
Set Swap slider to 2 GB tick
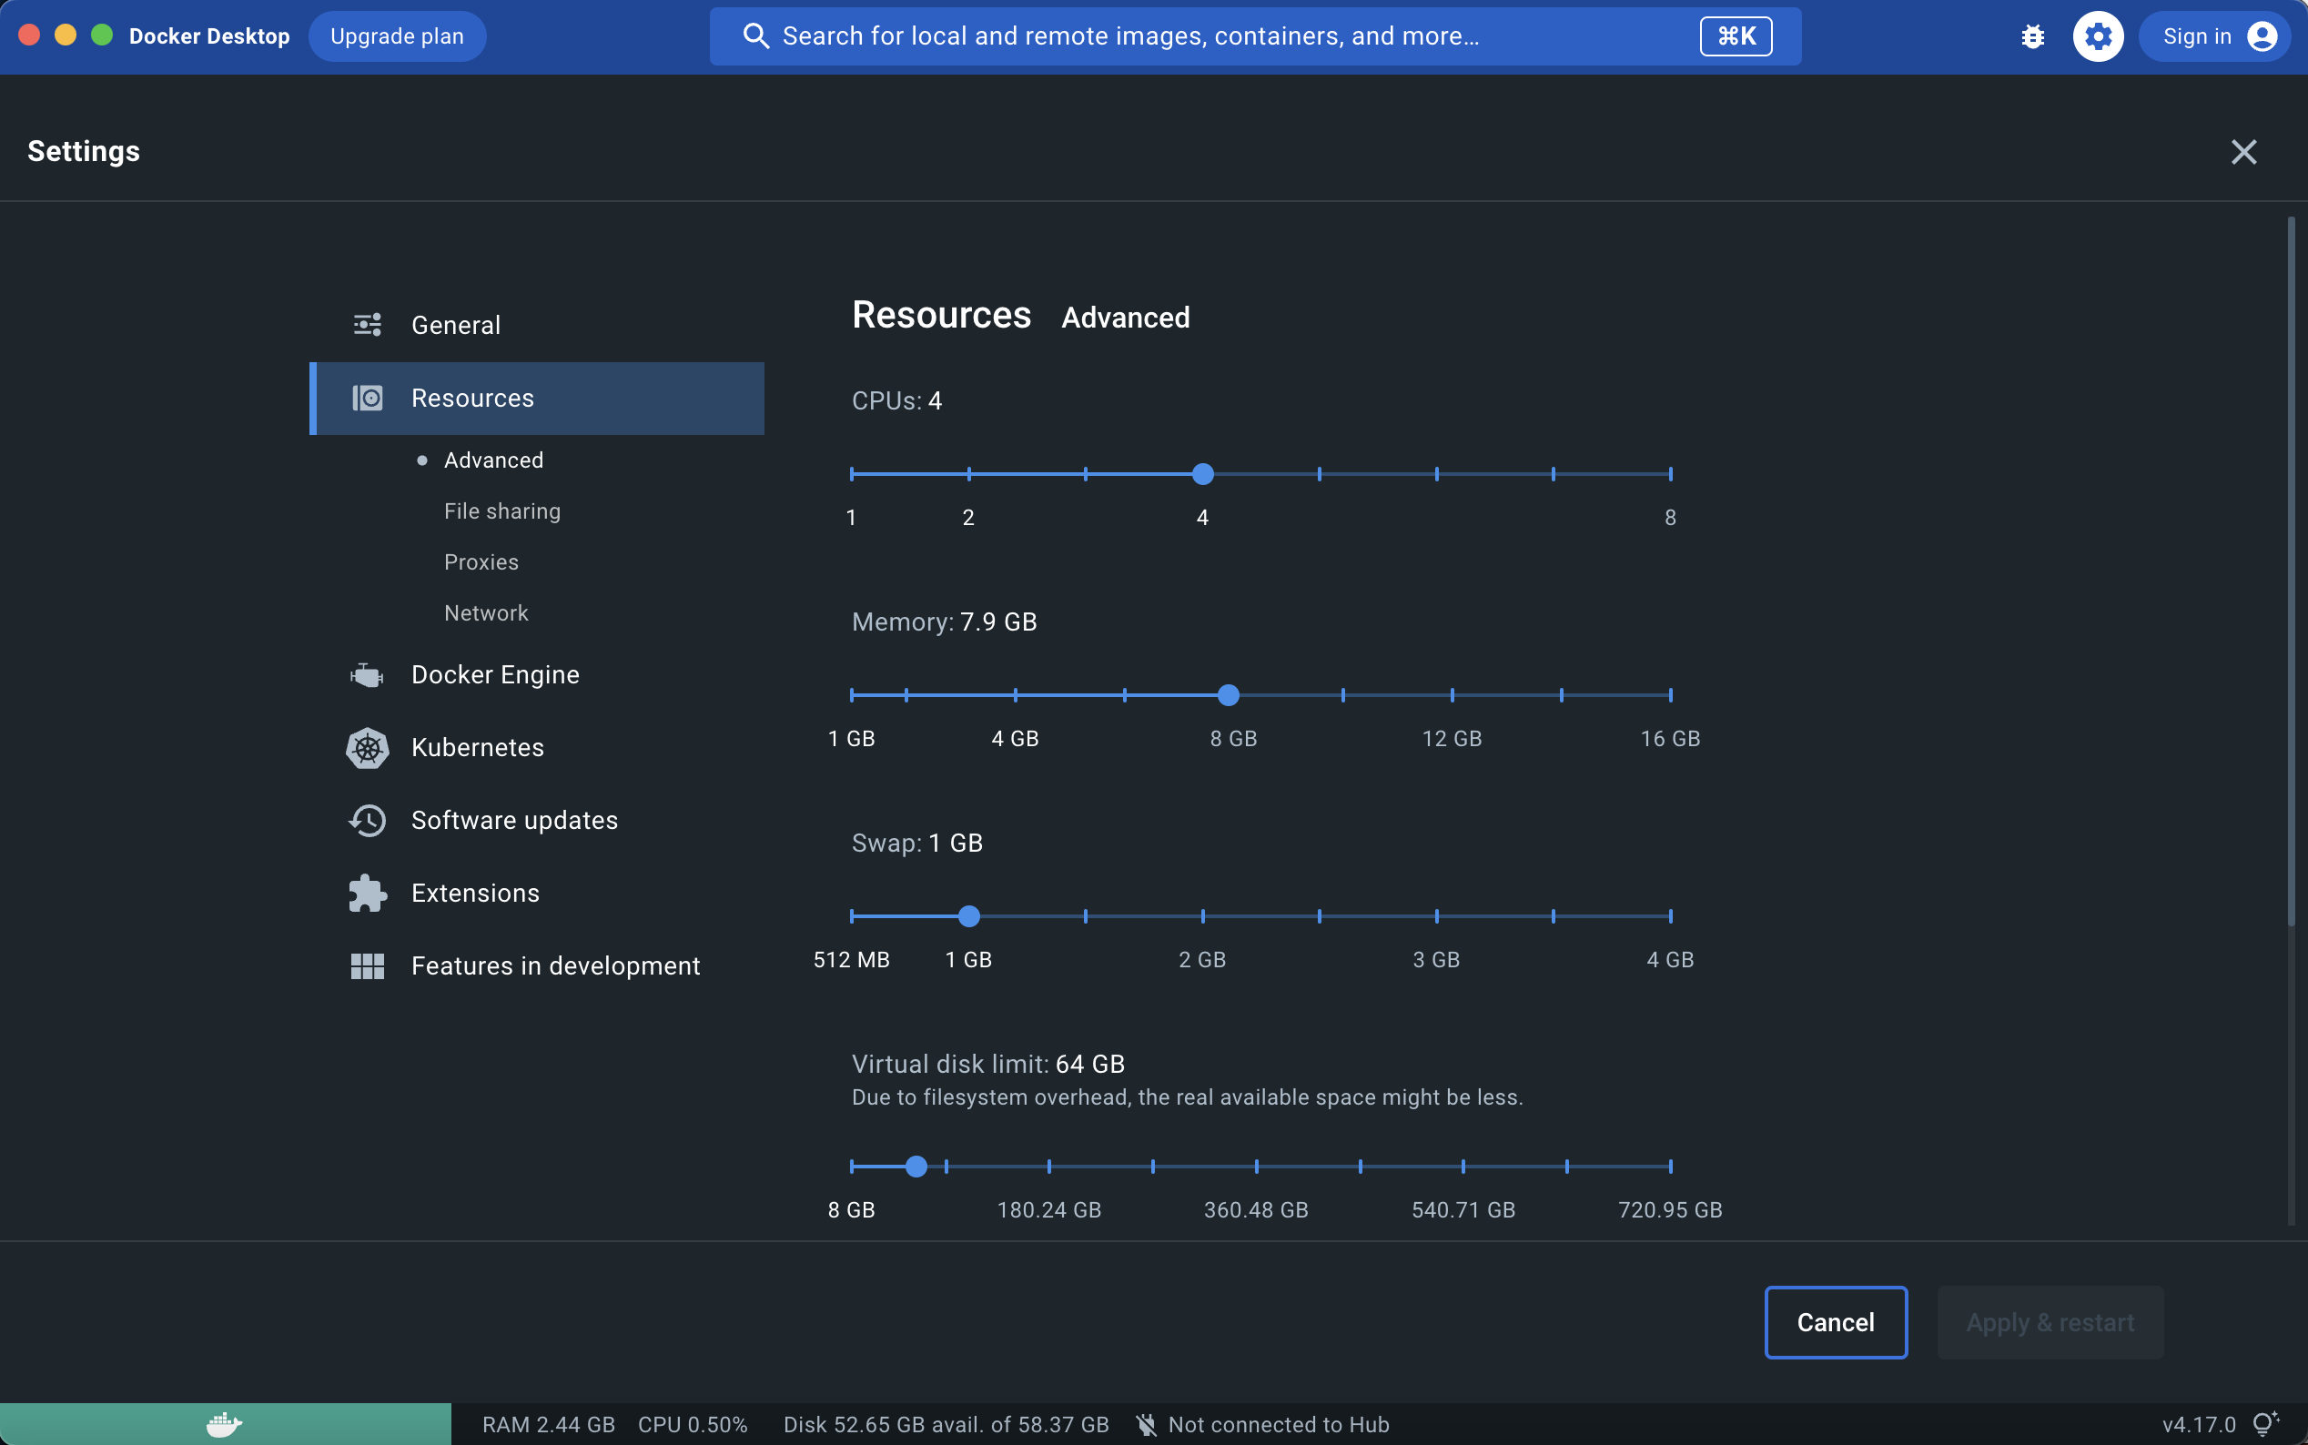(1202, 915)
